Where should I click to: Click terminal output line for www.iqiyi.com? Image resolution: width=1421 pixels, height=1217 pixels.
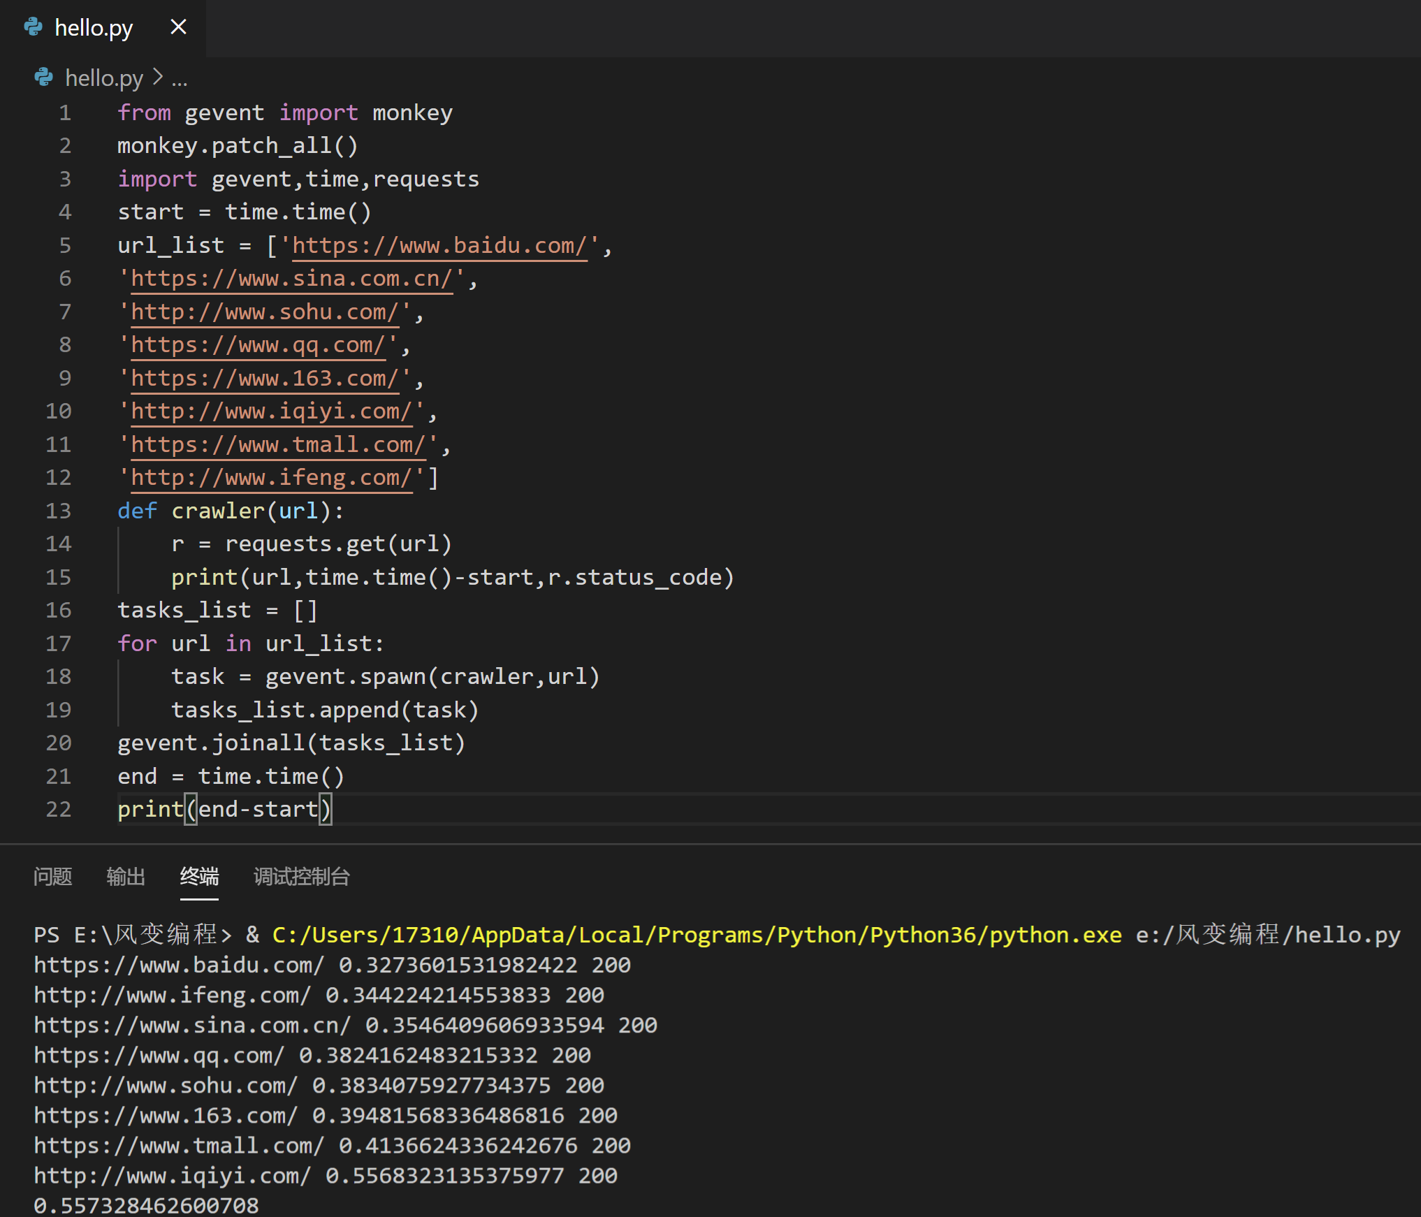(326, 1176)
